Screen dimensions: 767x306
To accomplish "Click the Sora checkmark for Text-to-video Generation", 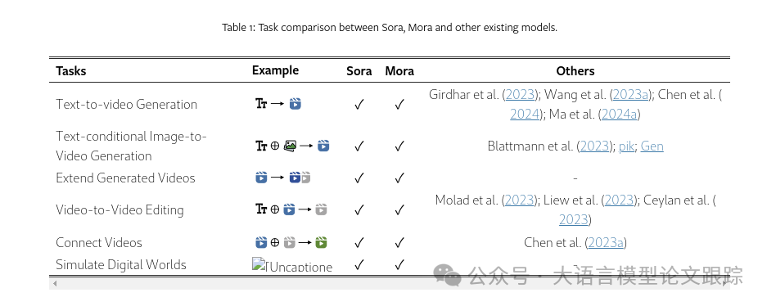I will click(359, 104).
